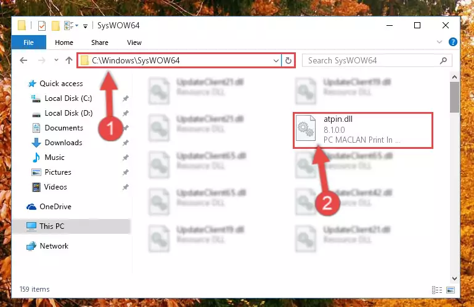The image size is (474, 307).
Task: Select Network in navigation pane
Action: (47, 246)
